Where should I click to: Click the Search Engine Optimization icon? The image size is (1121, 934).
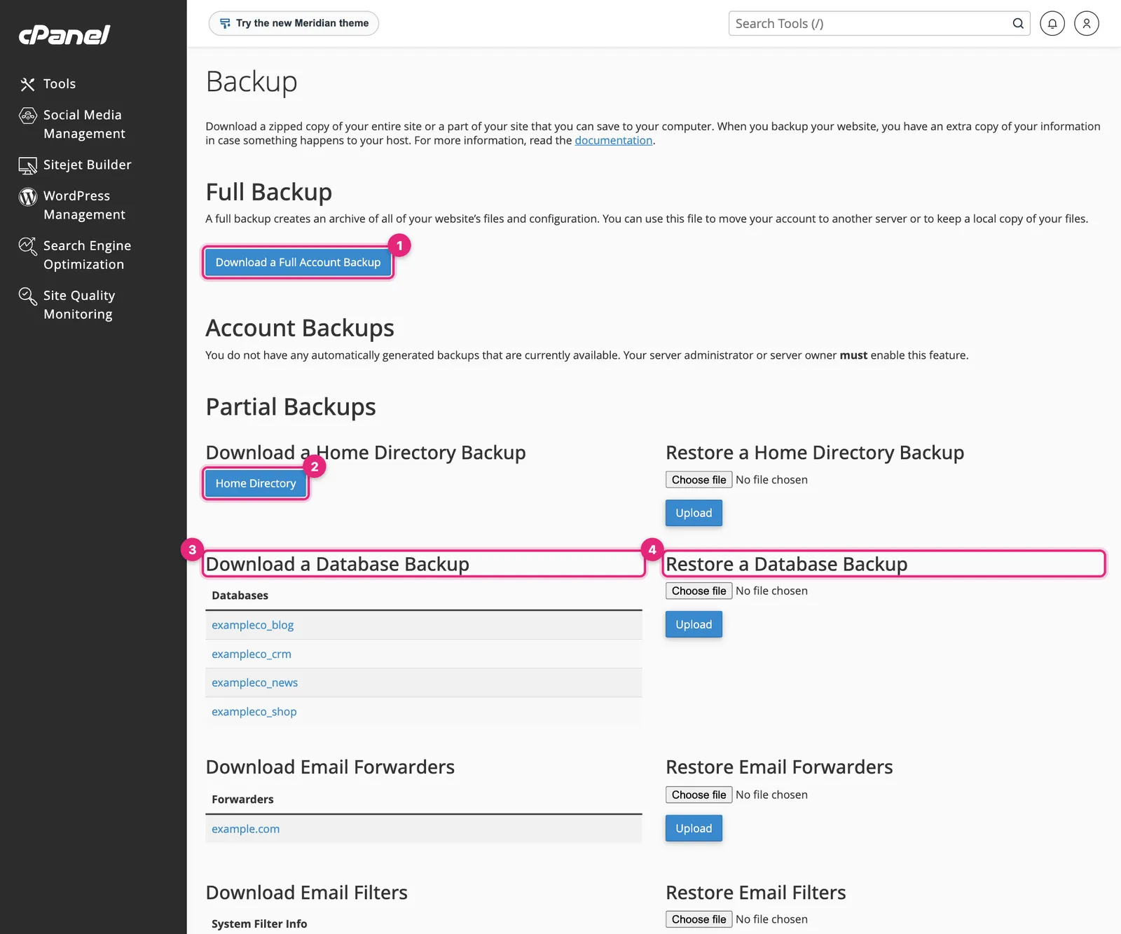coord(27,246)
